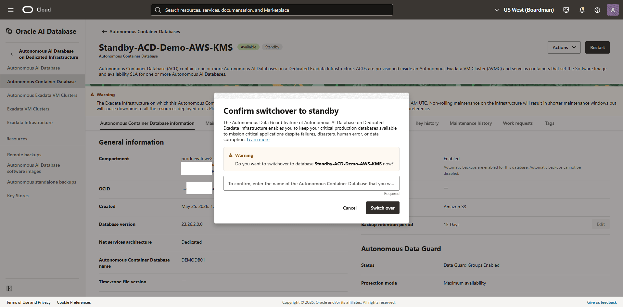
Task: Collapse the sidebar with the bottom panel icon
Action: coord(9,288)
